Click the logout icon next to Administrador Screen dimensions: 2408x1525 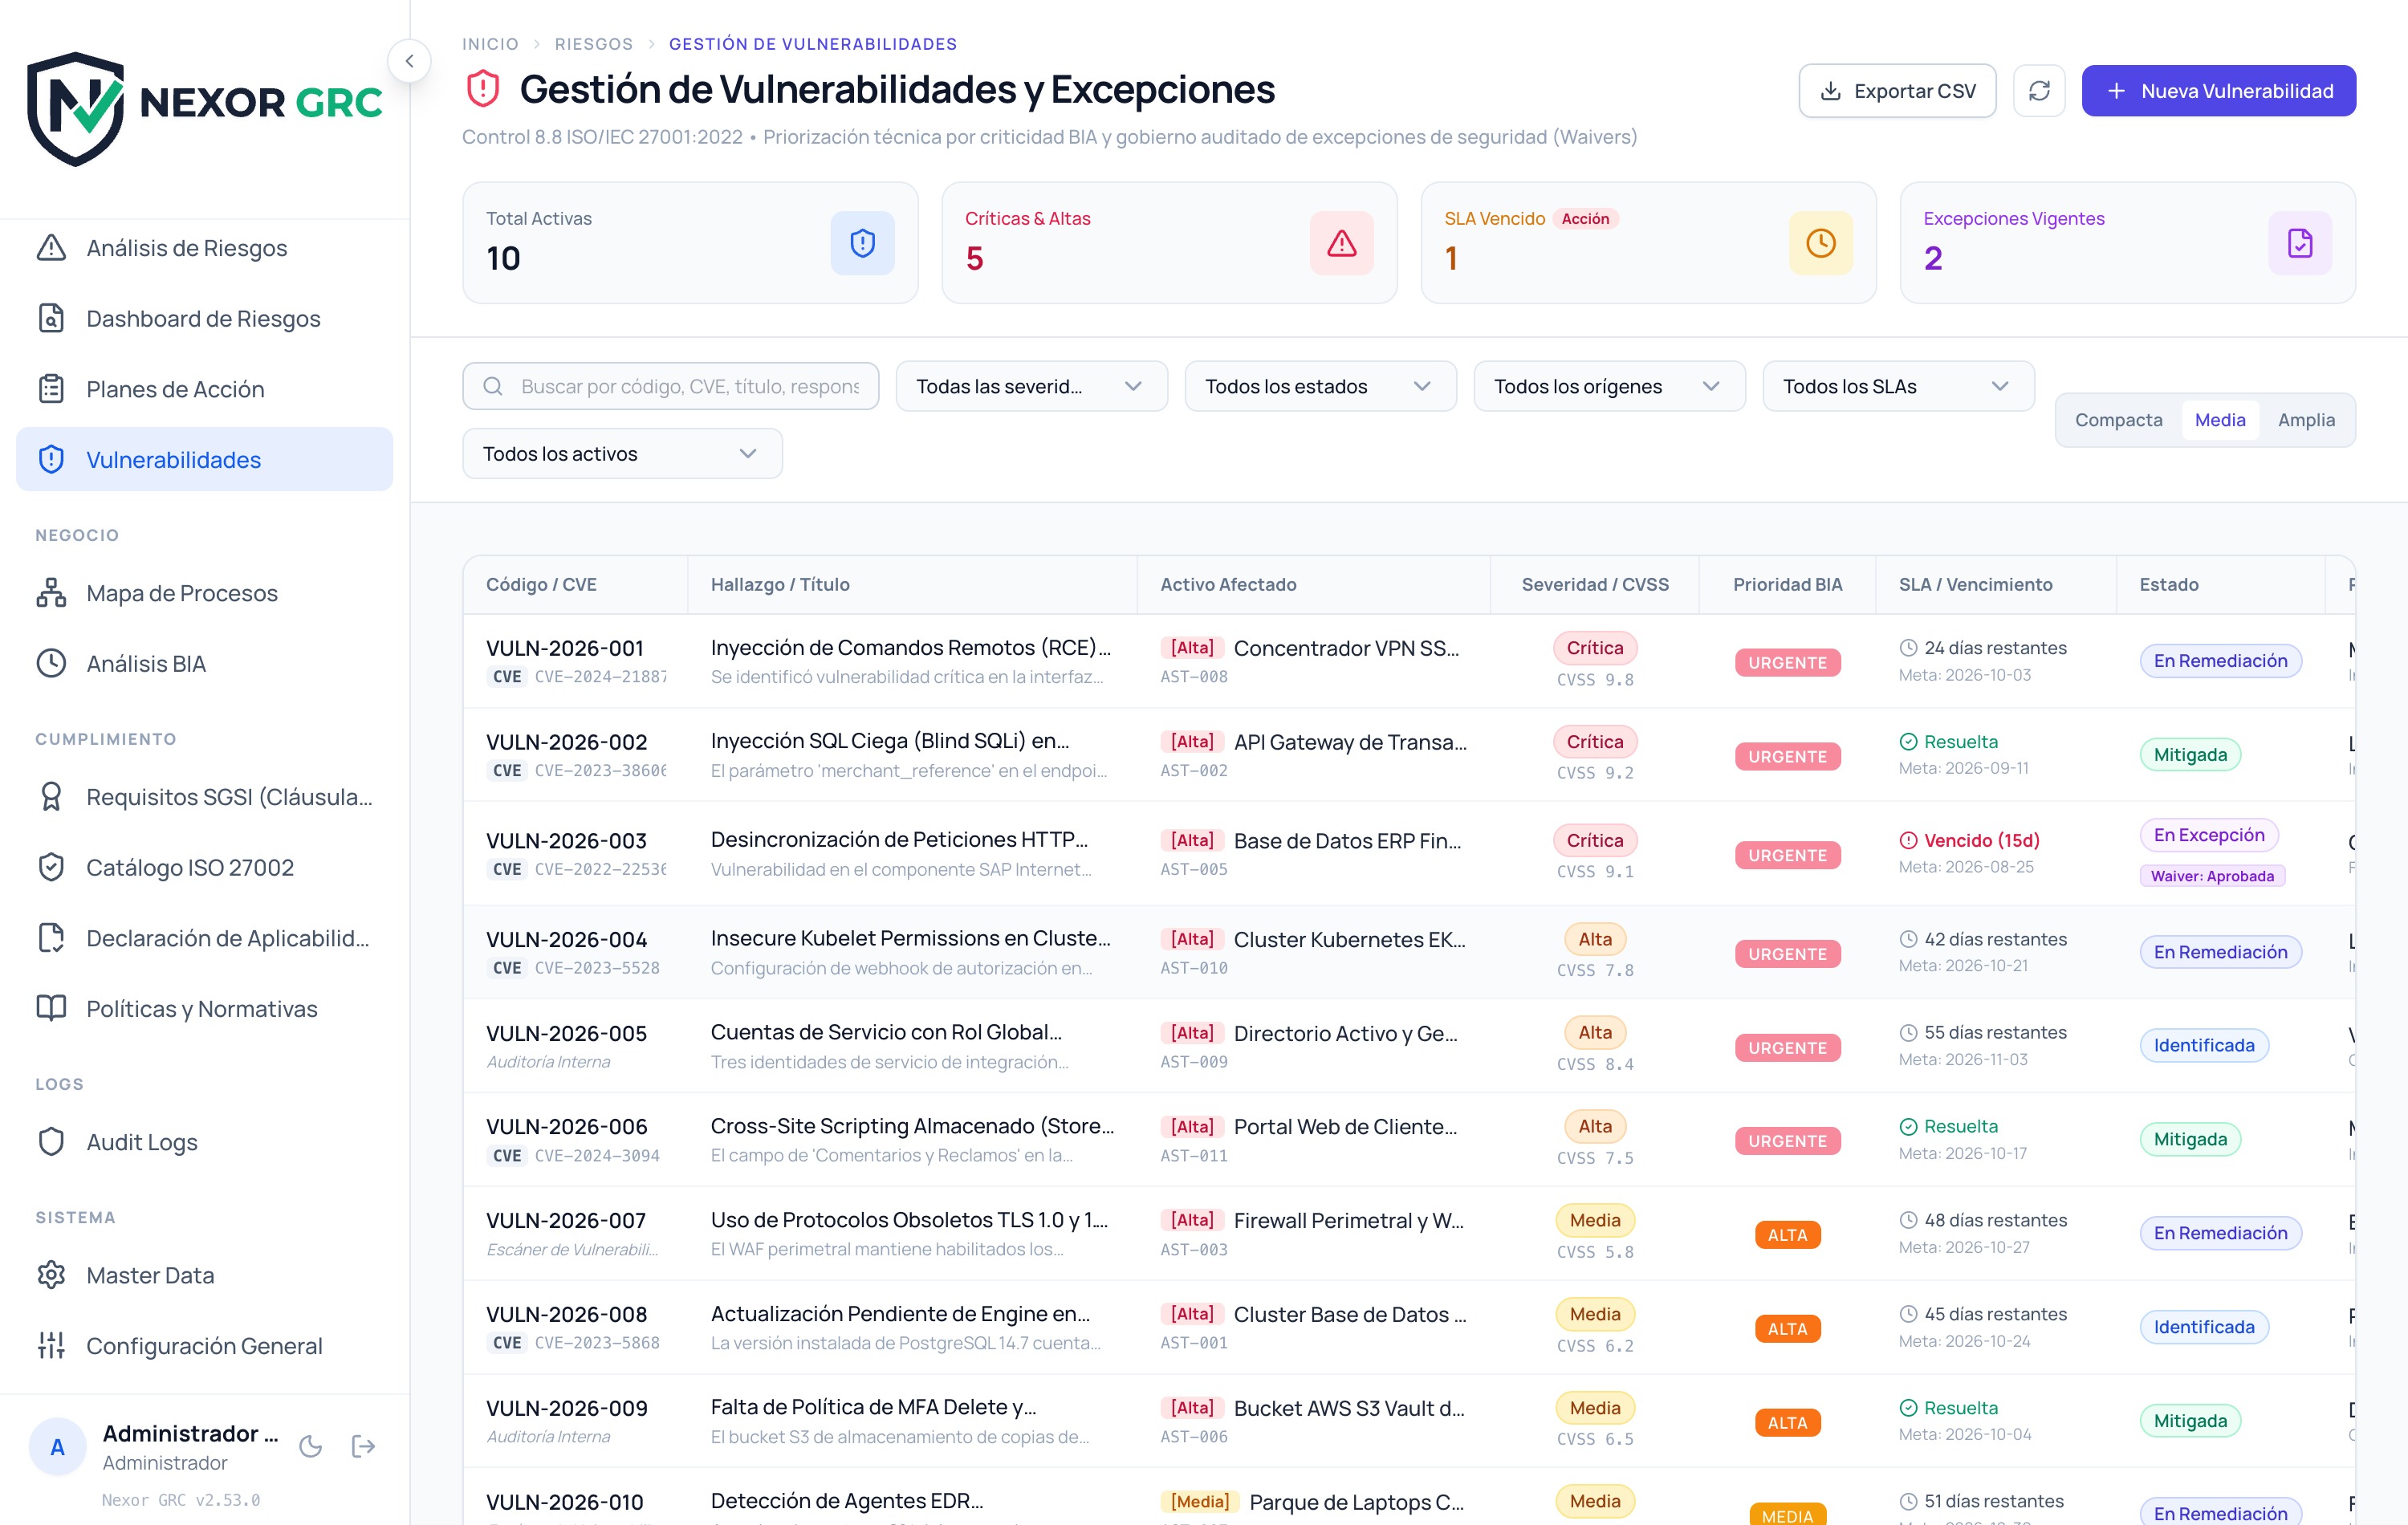point(363,1446)
